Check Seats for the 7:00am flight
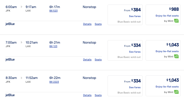The height and width of the screenshot is (101, 184). 98,60
